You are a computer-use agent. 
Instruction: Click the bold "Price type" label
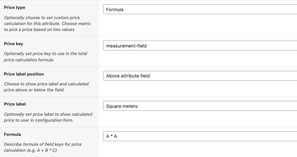tap(15, 7)
